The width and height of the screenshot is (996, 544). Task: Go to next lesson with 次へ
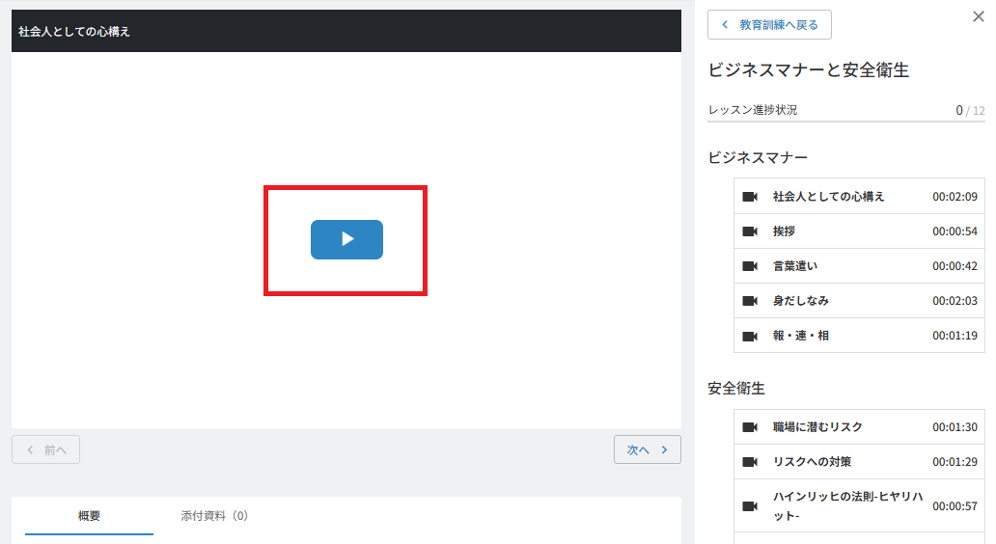[648, 449]
